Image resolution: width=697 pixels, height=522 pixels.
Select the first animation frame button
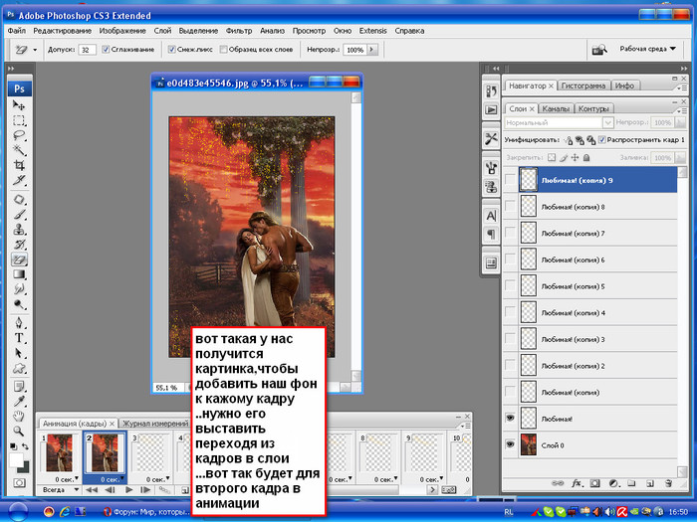(92, 490)
